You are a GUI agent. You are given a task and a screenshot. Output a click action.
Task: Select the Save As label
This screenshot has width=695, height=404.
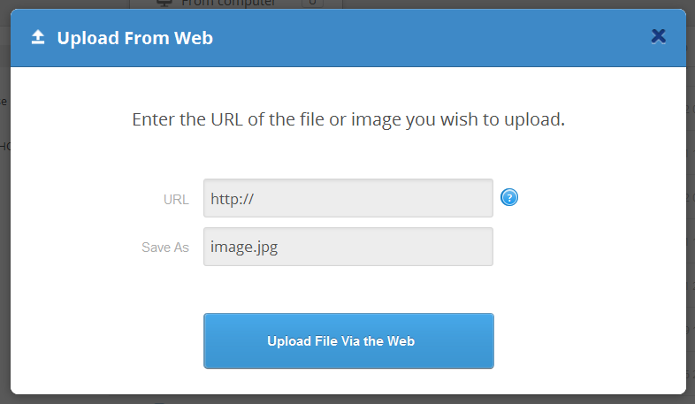[x=165, y=248]
